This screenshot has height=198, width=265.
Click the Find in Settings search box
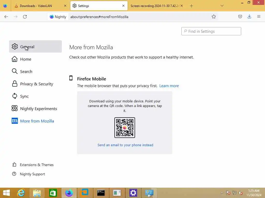coord(211,31)
